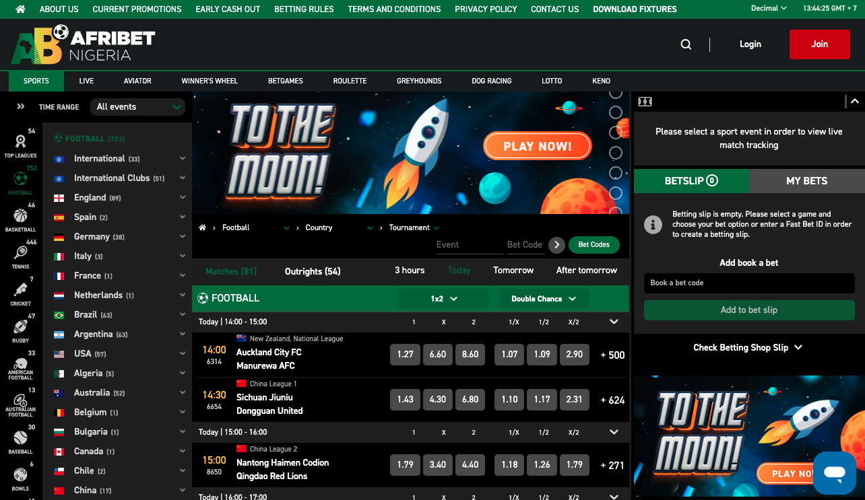Click PLAY NOW on main banner
The width and height of the screenshot is (865, 500).
click(537, 146)
